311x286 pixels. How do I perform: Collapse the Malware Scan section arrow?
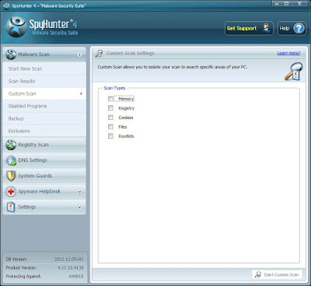tap(79, 55)
